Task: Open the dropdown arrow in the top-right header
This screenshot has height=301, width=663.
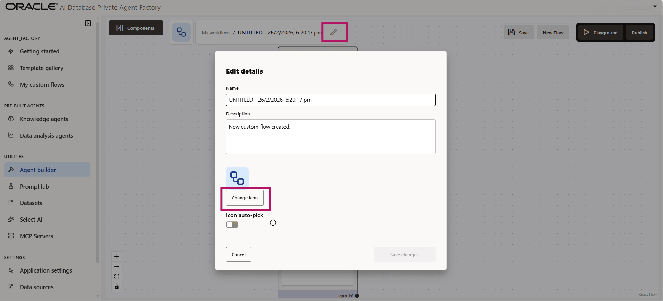Action: (x=655, y=6)
